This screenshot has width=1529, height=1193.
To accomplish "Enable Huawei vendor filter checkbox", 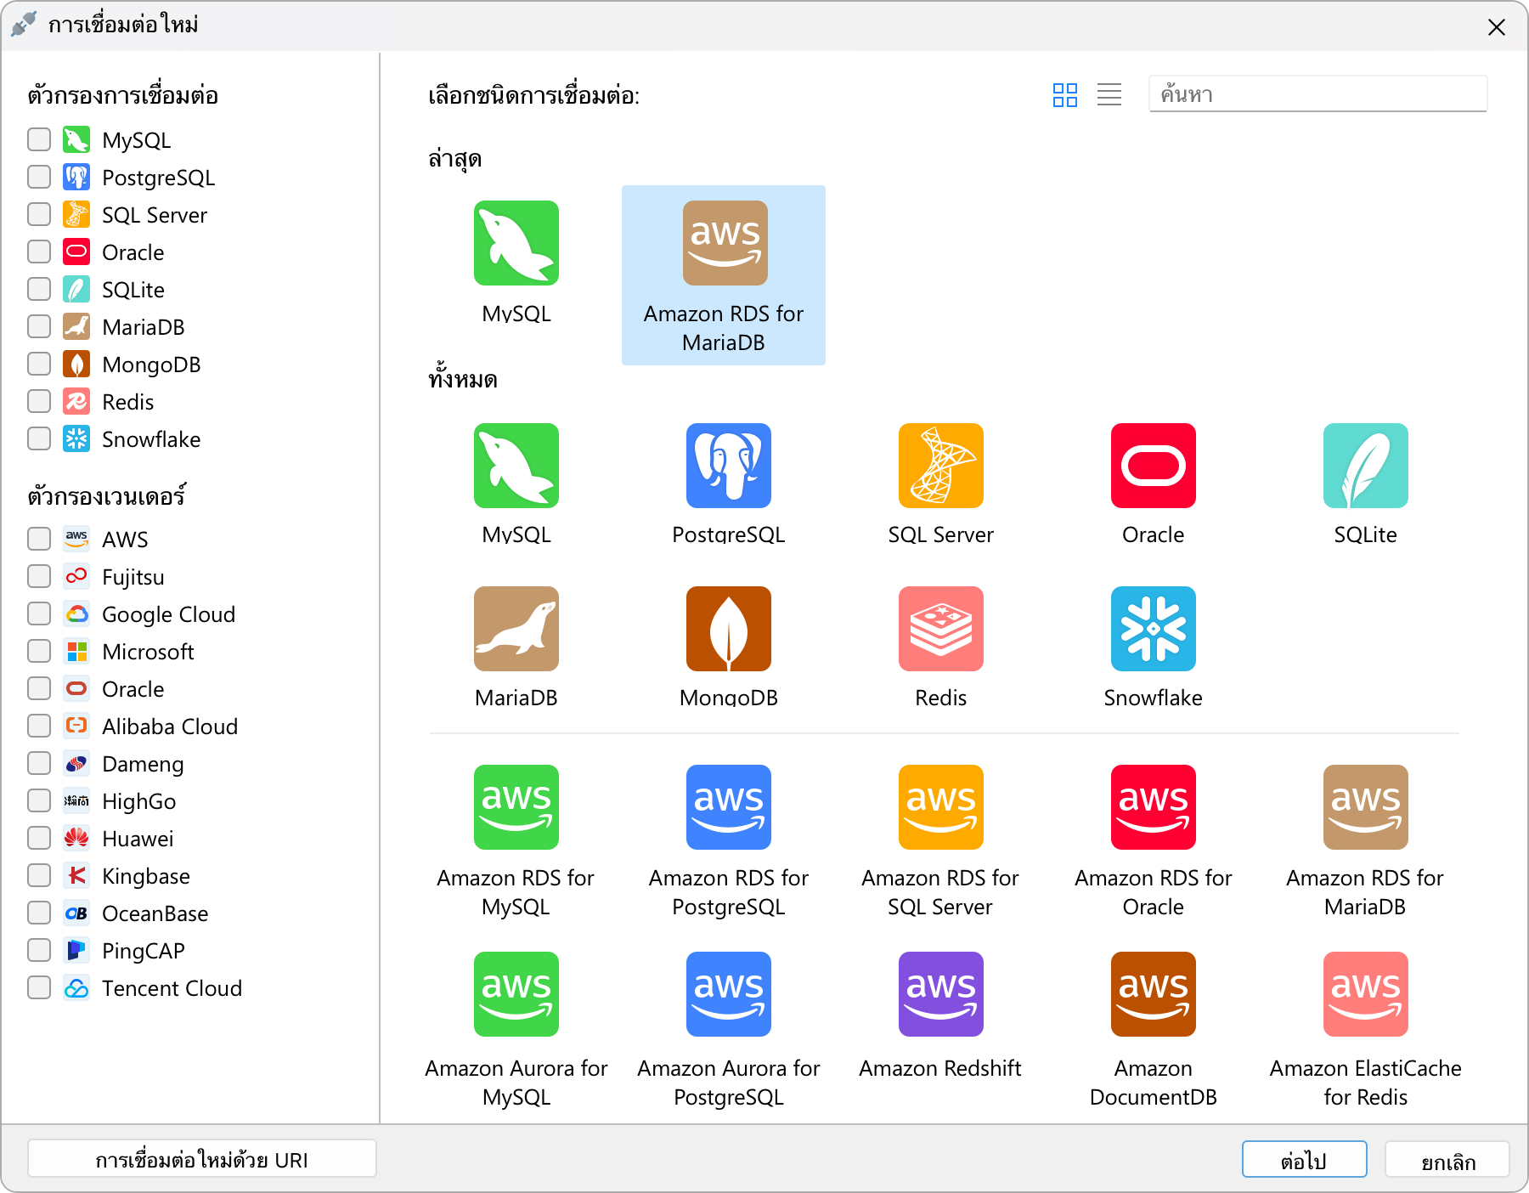I will tap(39, 838).
